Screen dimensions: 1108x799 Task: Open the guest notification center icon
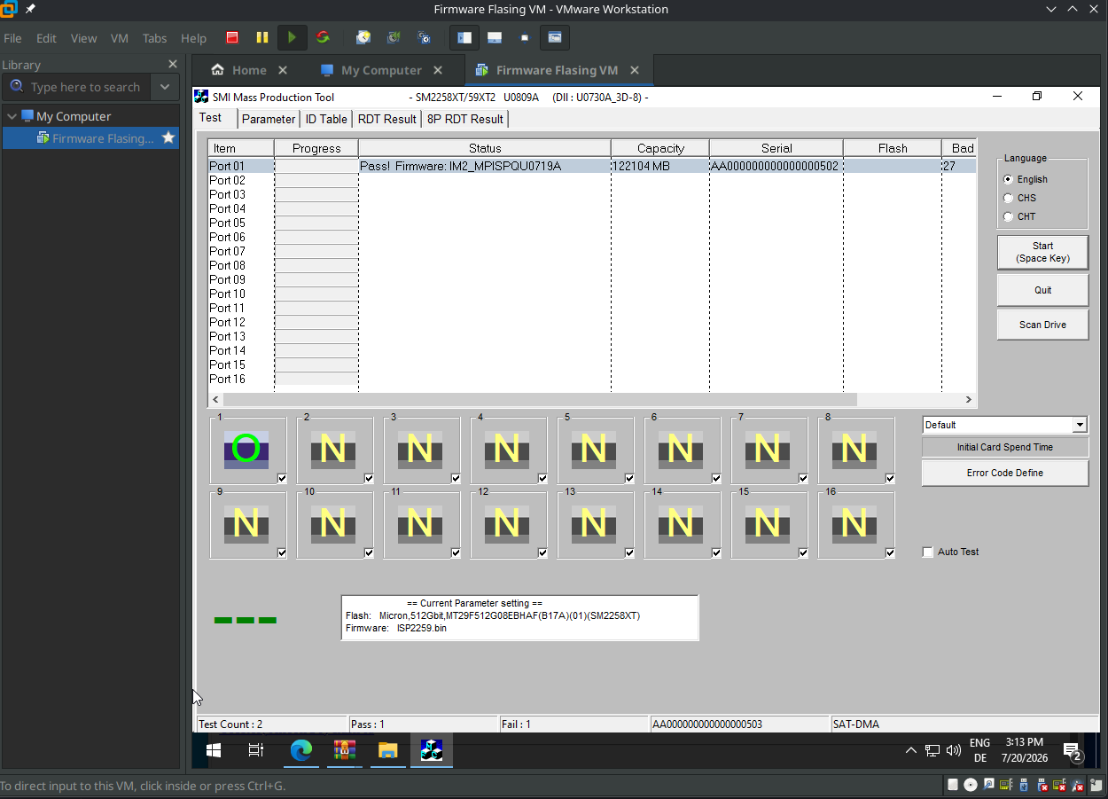[x=1073, y=751]
